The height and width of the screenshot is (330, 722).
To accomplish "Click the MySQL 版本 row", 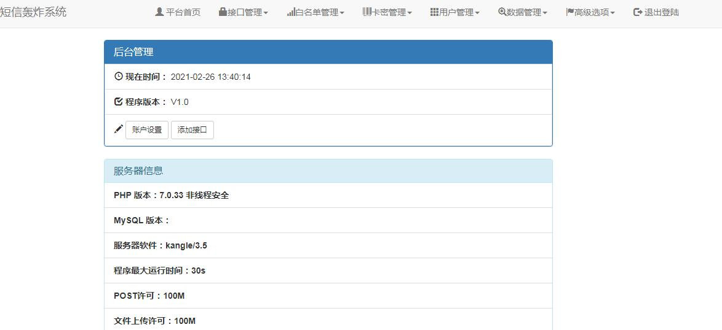I will pos(328,220).
